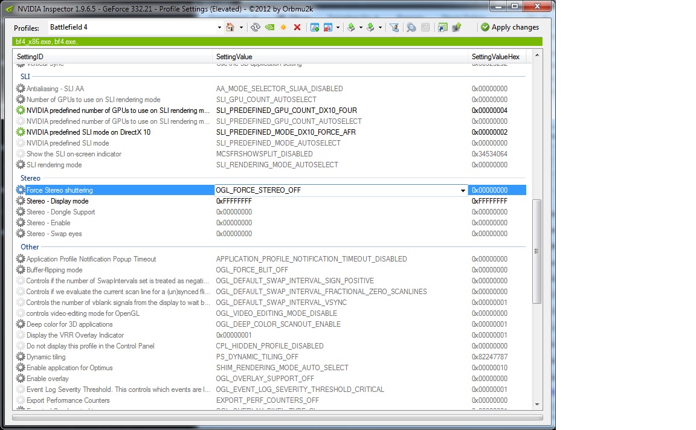Sort by the SettingValueHex column header
This screenshot has height=430, width=696.
click(x=497, y=57)
